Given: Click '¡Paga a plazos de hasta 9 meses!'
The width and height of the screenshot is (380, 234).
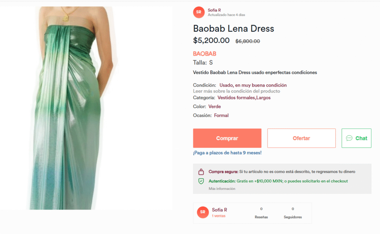Looking at the screenshot, I should [227, 153].
